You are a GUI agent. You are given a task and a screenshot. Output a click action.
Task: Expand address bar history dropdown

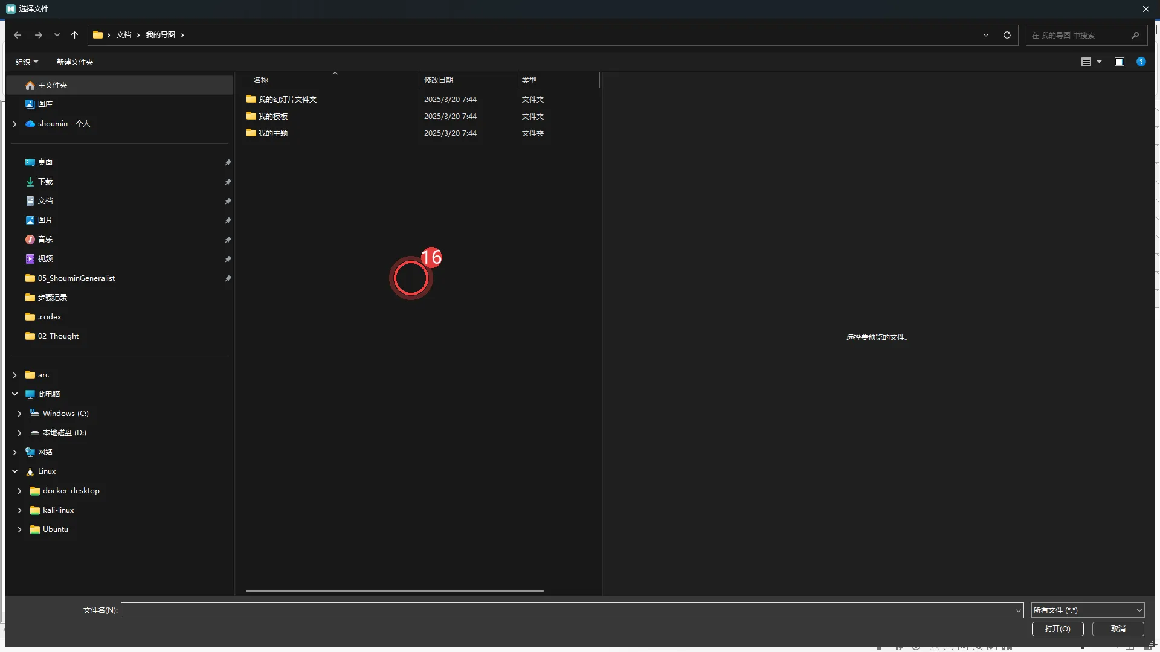pos(986,35)
